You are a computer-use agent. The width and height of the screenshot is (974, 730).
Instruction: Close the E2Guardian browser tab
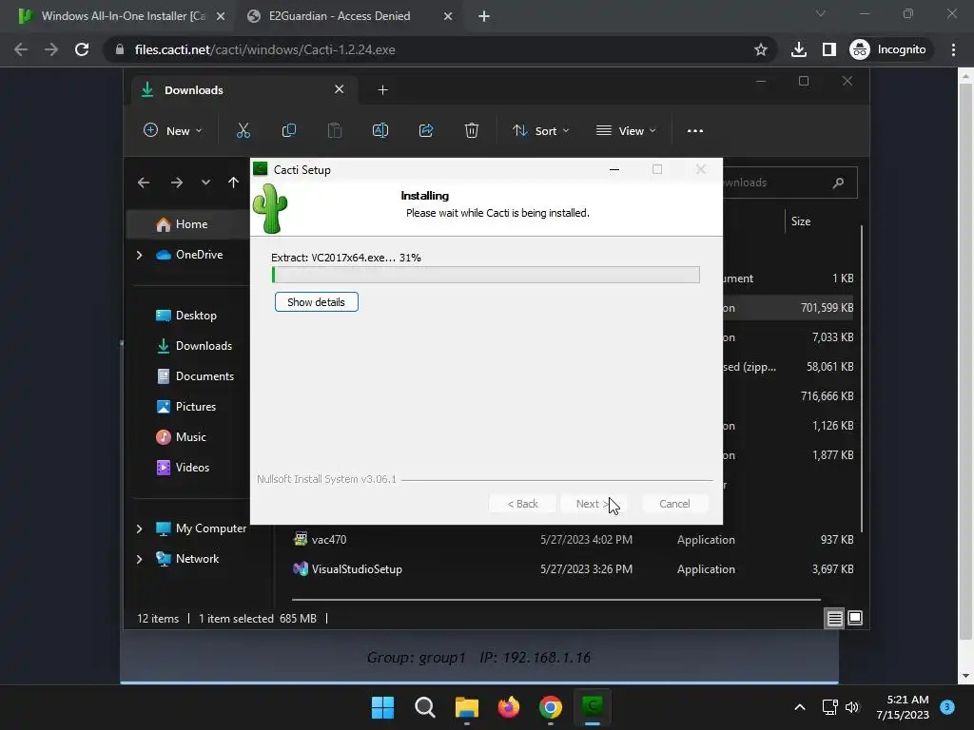click(448, 16)
